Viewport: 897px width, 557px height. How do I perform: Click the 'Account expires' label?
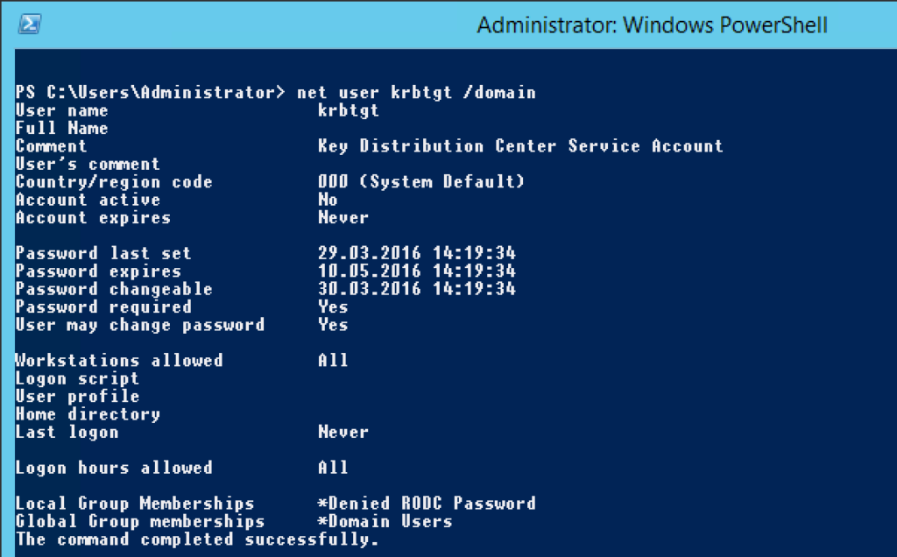coord(93,217)
